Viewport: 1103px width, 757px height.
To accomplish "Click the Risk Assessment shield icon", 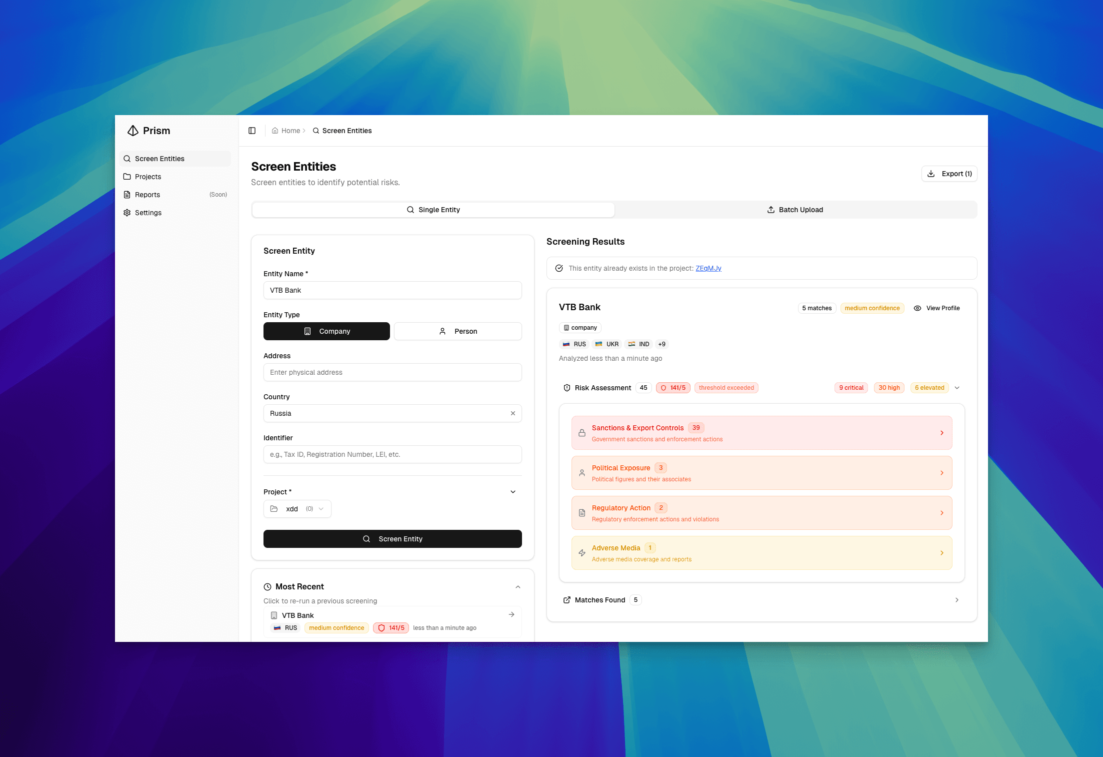I will [x=566, y=388].
